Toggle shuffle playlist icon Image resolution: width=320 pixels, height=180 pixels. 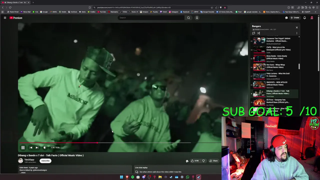point(258,33)
